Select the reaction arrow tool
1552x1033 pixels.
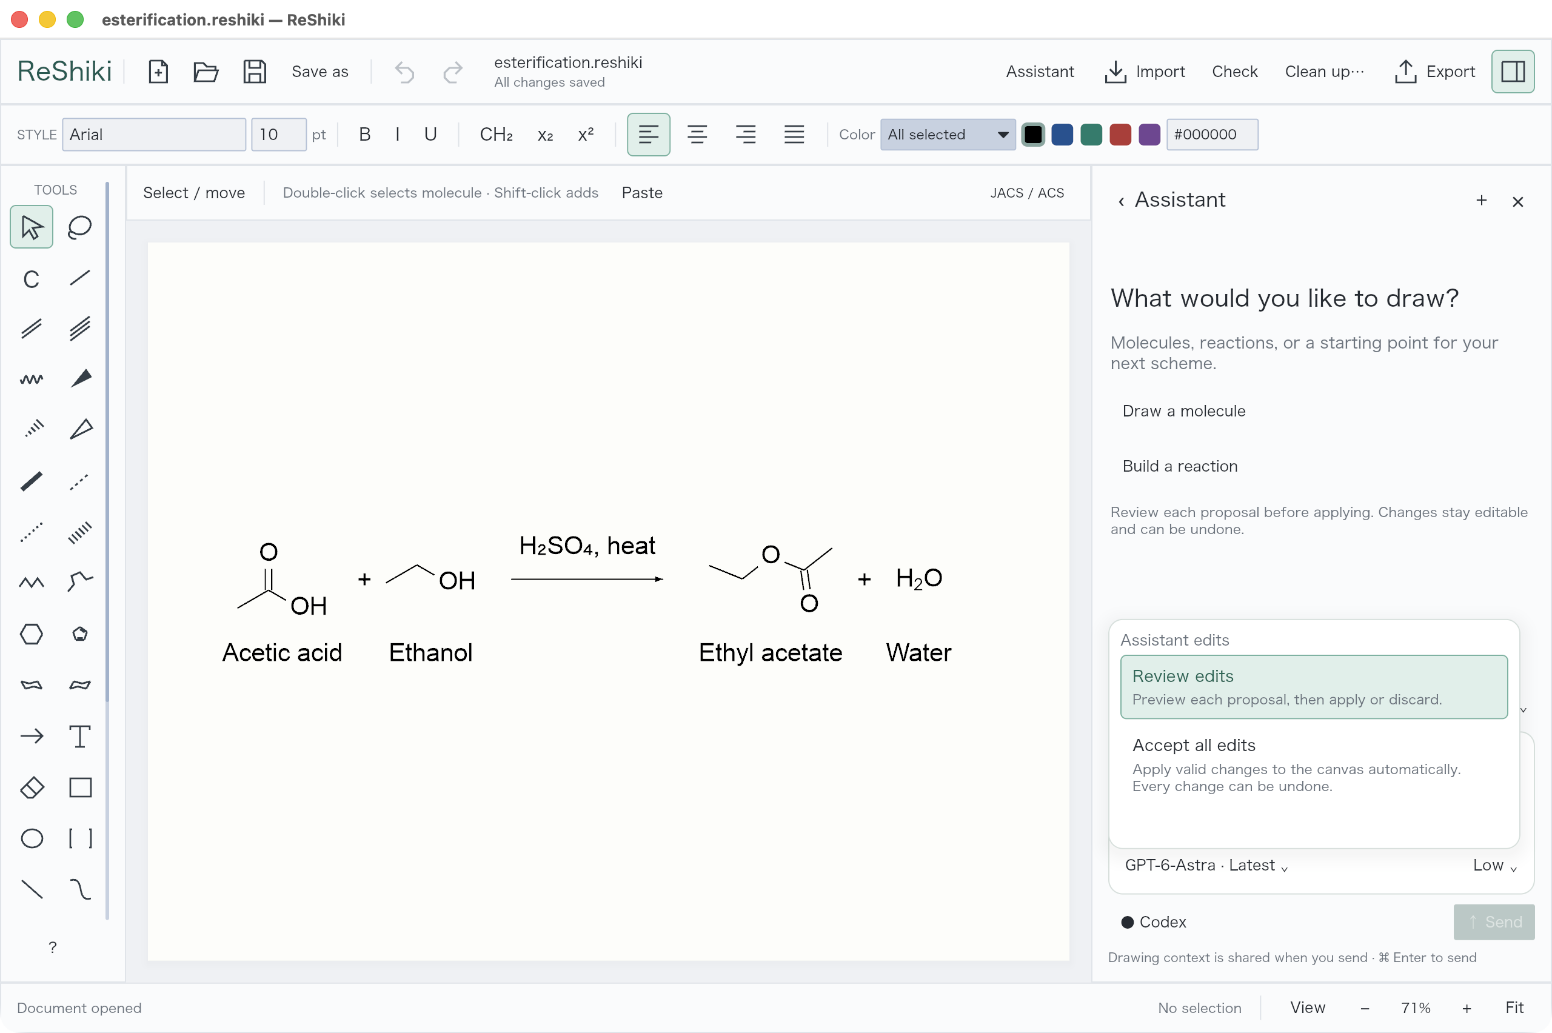point(32,737)
